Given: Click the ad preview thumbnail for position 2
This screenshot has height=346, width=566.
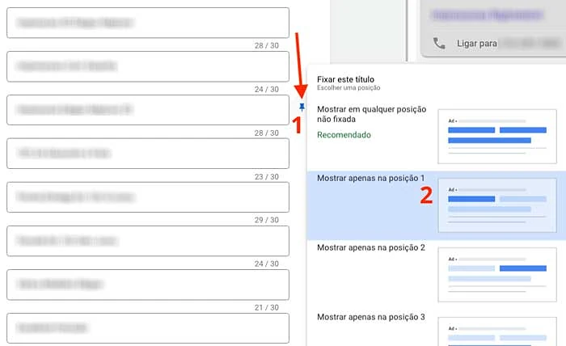Looking at the screenshot, I should click(x=497, y=275).
